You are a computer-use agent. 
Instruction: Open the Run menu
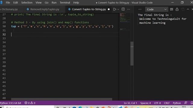54,3
